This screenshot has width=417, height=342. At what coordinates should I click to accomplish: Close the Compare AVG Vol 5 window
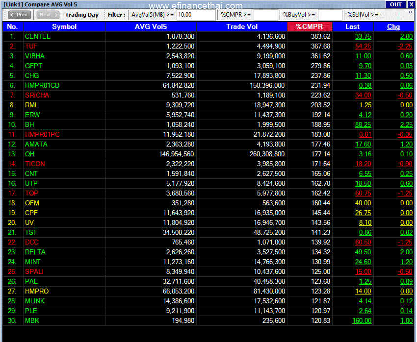(x=411, y=4)
